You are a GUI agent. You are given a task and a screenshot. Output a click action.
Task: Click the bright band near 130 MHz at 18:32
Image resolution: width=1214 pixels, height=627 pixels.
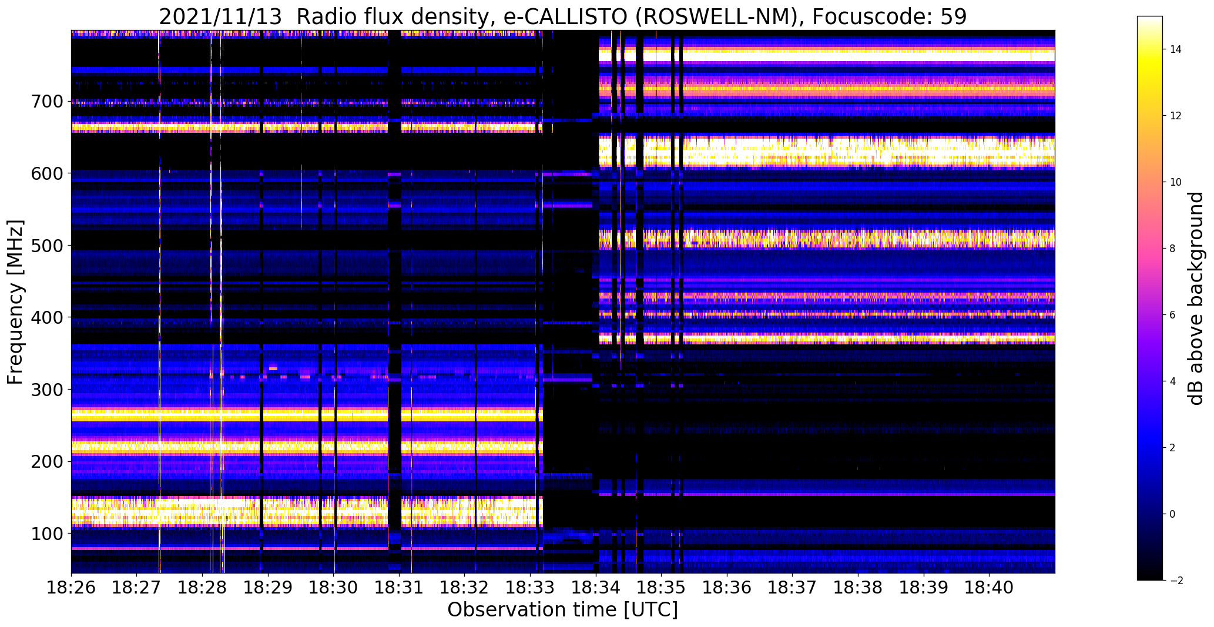coord(464,512)
